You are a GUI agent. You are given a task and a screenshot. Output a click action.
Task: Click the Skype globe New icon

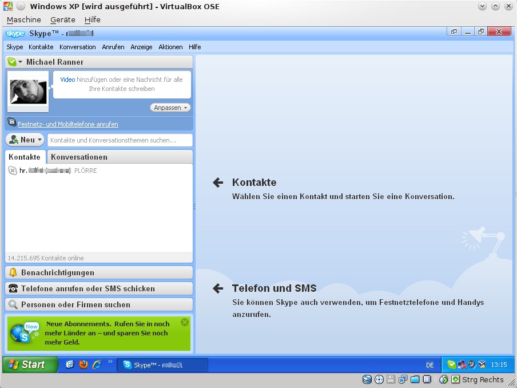pos(25,332)
